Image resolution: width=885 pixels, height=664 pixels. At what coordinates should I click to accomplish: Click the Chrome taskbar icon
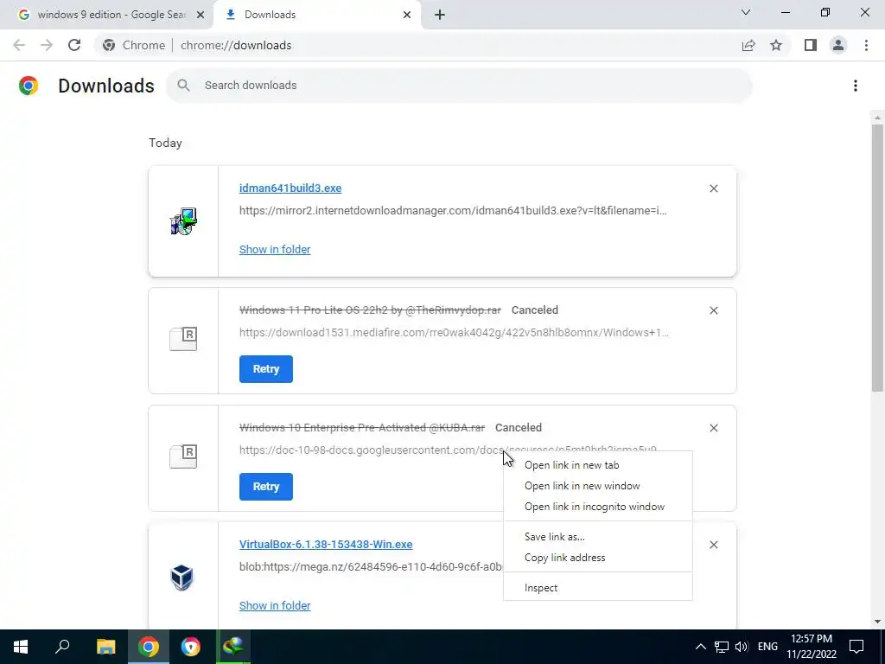(x=149, y=647)
